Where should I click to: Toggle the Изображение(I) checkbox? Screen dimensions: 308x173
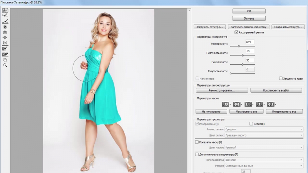point(197,124)
